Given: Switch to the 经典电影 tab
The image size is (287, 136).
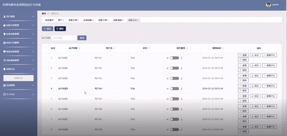Looking at the screenshot, I should (x=87, y=20).
